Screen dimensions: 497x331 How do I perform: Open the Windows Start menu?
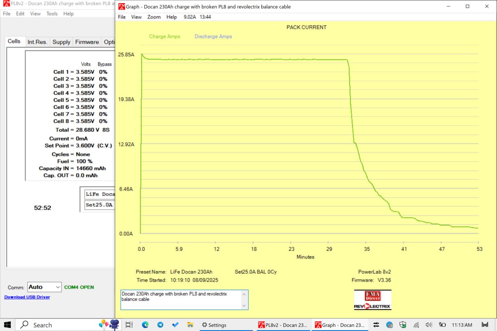(x=7, y=325)
